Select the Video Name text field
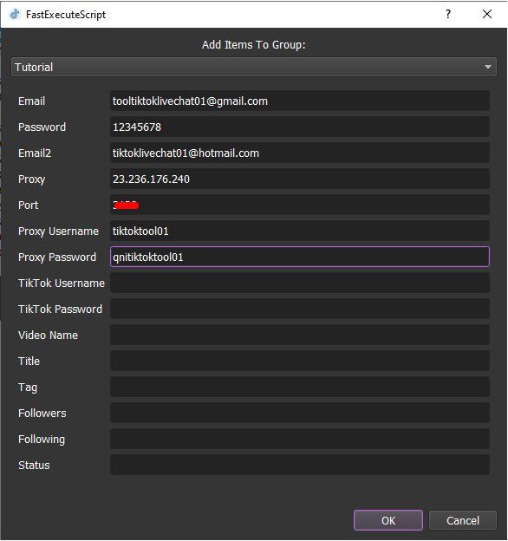Image resolution: width=508 pixels, height=541 pixels. click(300, 335)
